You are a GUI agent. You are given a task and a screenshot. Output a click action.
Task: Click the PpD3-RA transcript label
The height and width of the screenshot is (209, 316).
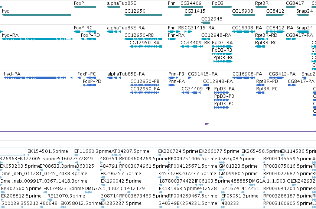tap(222, 42)
